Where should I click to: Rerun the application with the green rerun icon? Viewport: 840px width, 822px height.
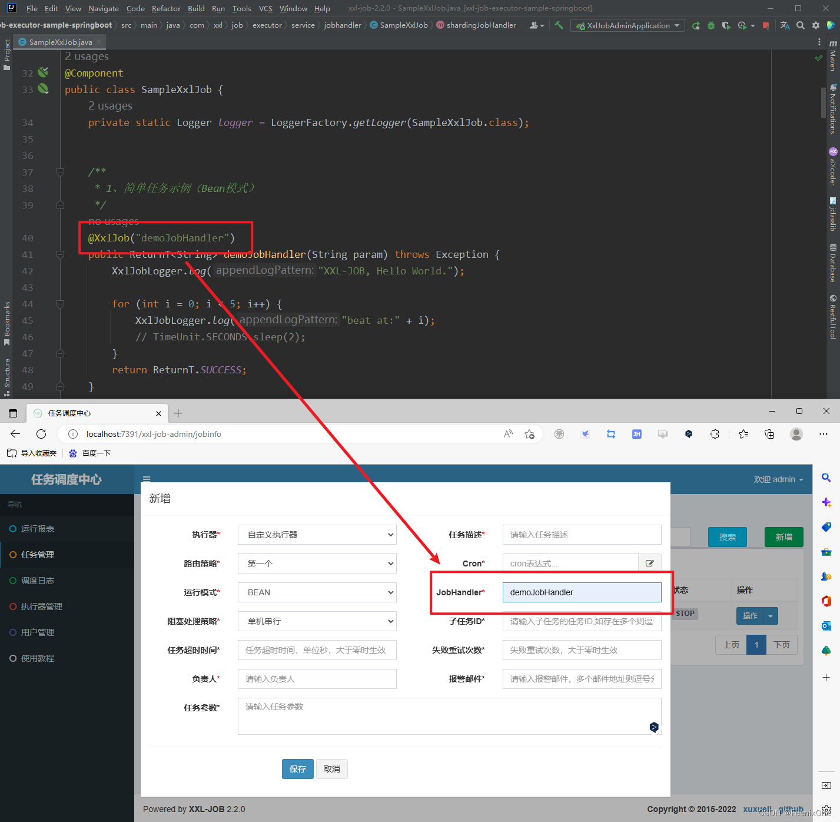coord(696,25)
